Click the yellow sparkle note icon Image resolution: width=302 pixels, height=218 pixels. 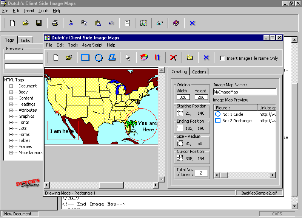coord(190,58)
